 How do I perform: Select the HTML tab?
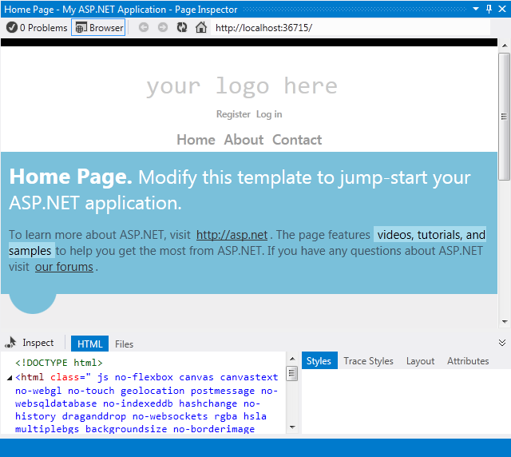(x=89, y=344)
